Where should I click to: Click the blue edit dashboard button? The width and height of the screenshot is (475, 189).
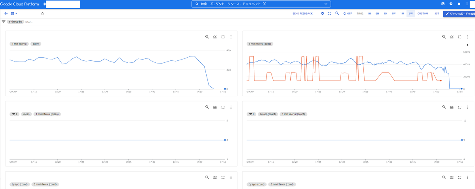pyautogui.click(x=459, y=13)
